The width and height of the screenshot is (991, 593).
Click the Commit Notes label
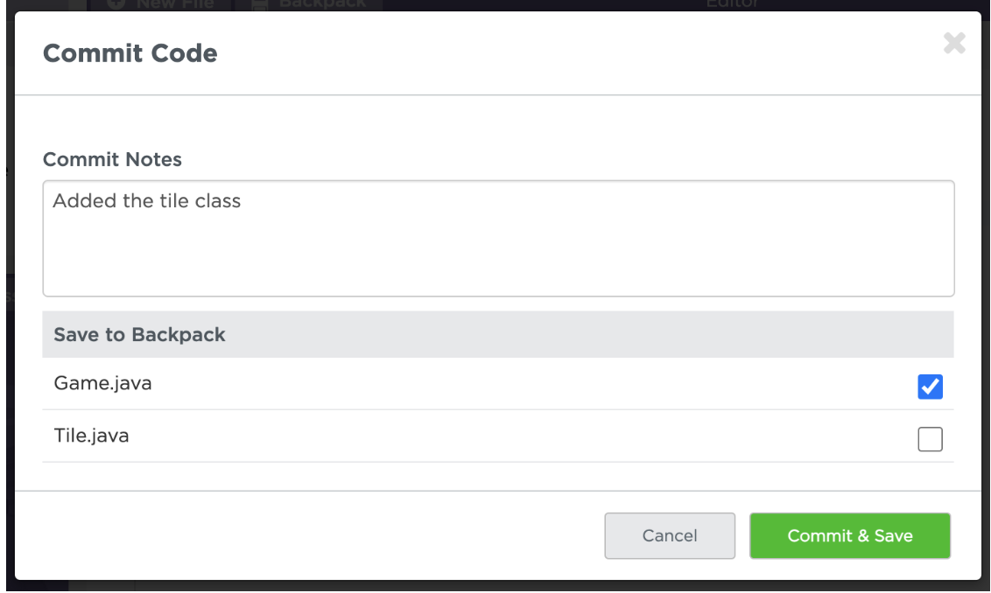click(112, 159)
